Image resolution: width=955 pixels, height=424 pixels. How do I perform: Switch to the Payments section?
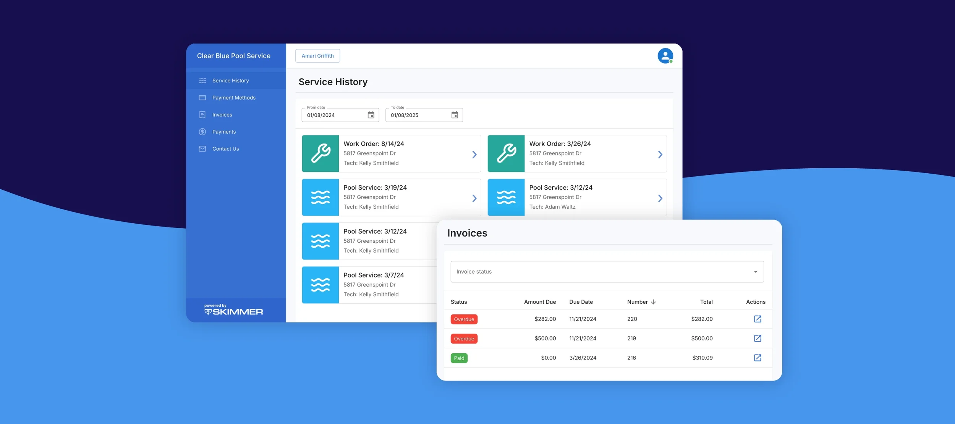click(224, 131)
